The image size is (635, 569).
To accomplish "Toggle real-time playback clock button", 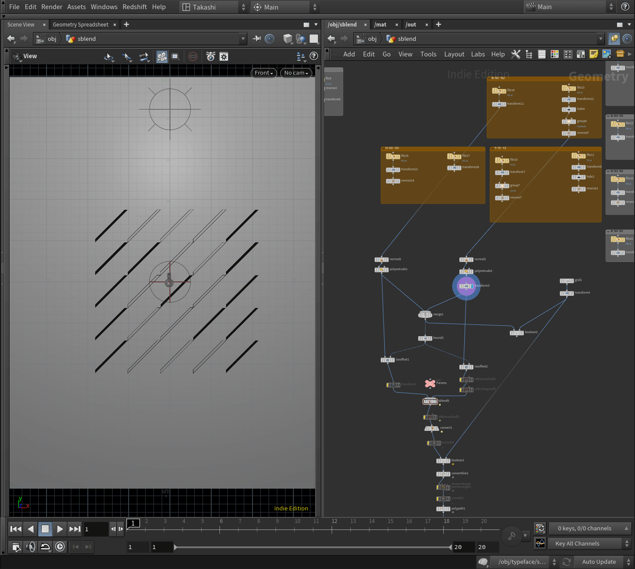I will (60, 547).
